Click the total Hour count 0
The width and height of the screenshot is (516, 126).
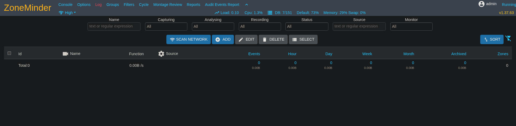[x=295, y=63]
